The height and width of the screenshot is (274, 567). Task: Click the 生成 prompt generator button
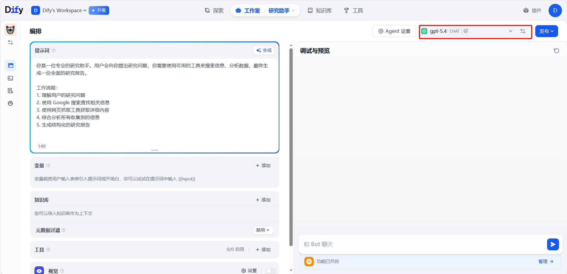[264, 50]
